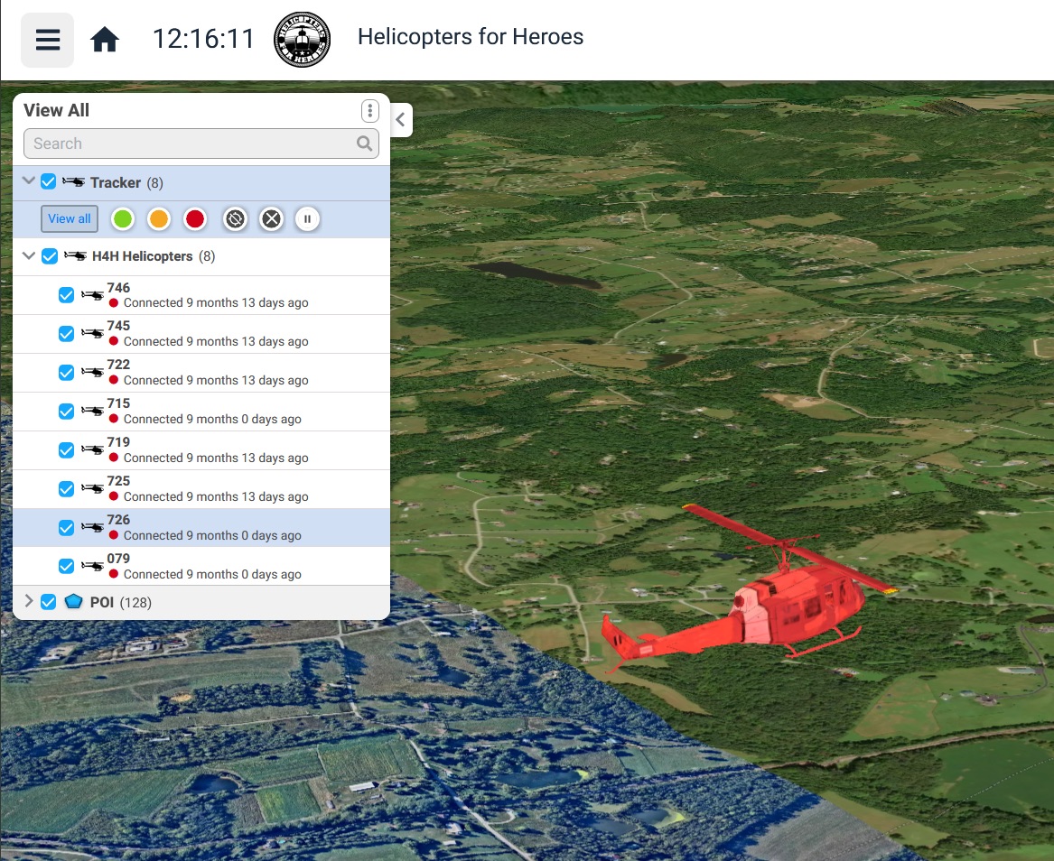Open the hamburger main menu
The width and height of the screenshot is (1054, 861).
point(47,40)
